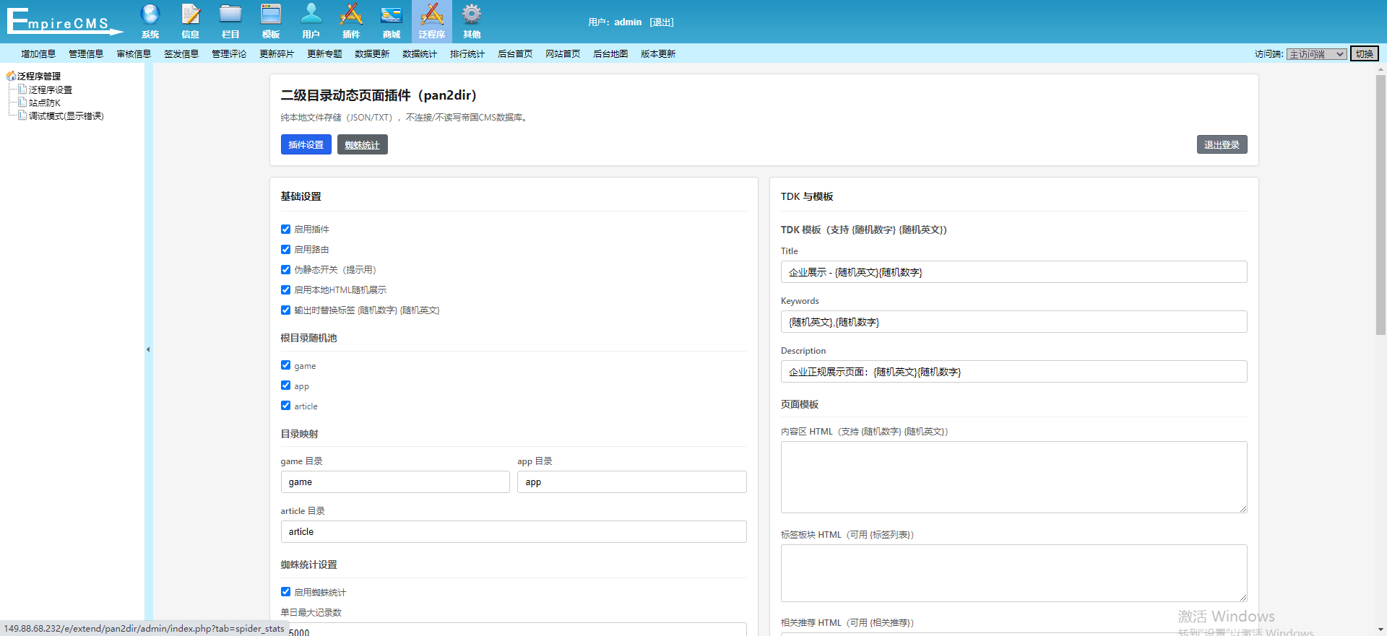Collapse the left sidebar with splitter arrow
This screenshot has width=1387, height=636.
(148, 349)
